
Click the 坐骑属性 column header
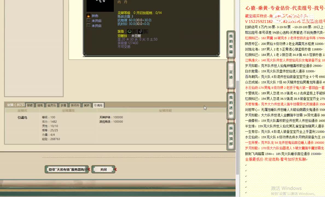[68, 111]
